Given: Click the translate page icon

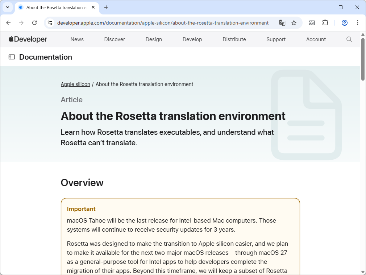Looking at the screenshot, I should point(282,23).
